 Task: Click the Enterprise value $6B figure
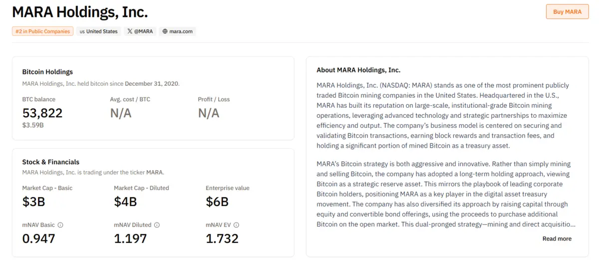tap(217, 202)
